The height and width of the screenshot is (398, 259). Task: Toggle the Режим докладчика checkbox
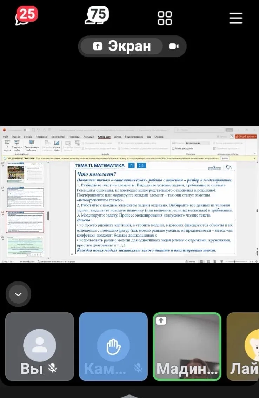pyautogui.click(x=174, y=148)
